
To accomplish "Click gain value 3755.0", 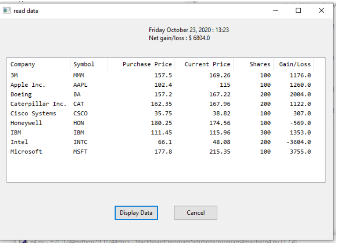I will [300, 152].
